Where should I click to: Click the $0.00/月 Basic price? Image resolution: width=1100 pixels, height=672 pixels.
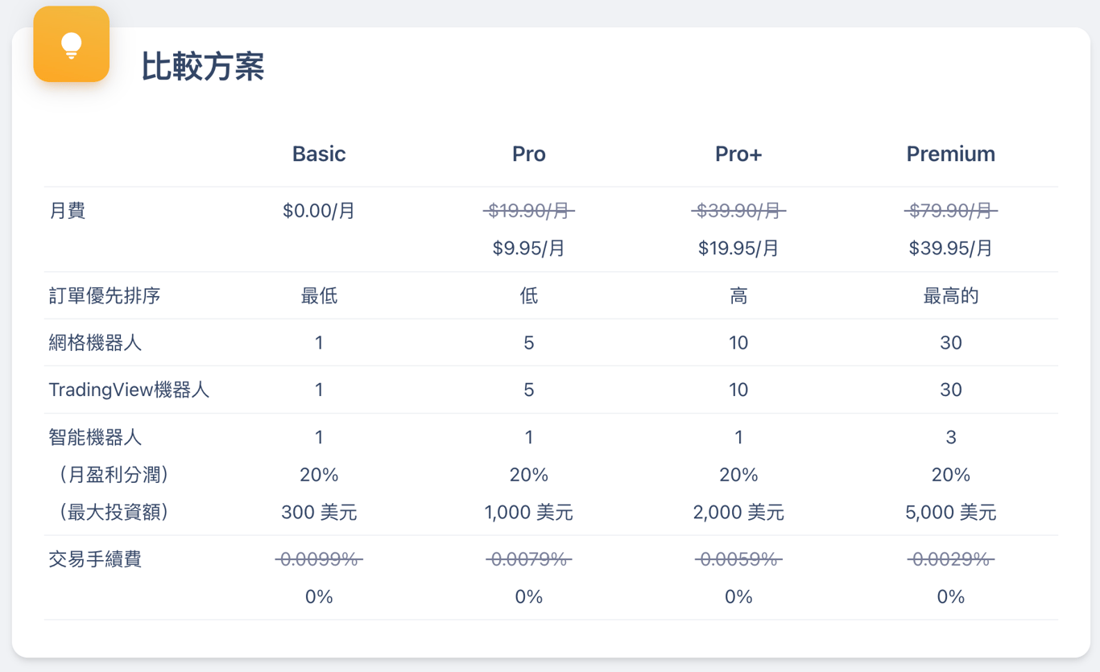(319, 211)
